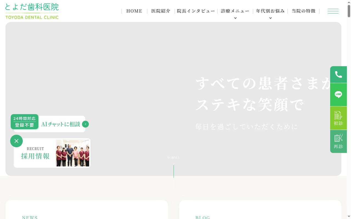Open the 診療メニュー nav item
351x219 pixels.
coord(235,11)
